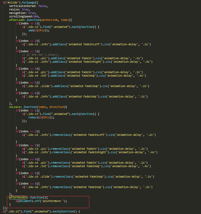The height and width of the screenshot is (214, 201).
Task: Click the closing "});" after afterRender block
Action: point(5,208)
